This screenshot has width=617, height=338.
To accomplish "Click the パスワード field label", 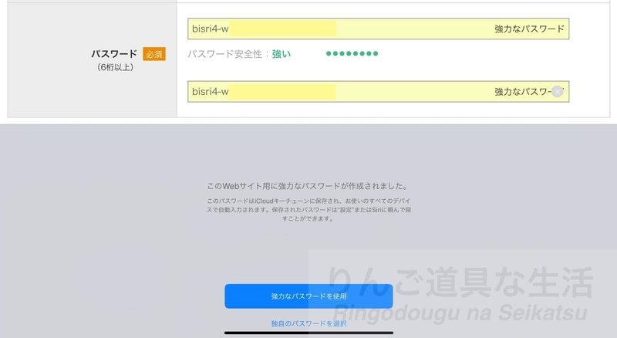I will pyautogui.click(x=114, y=53).
